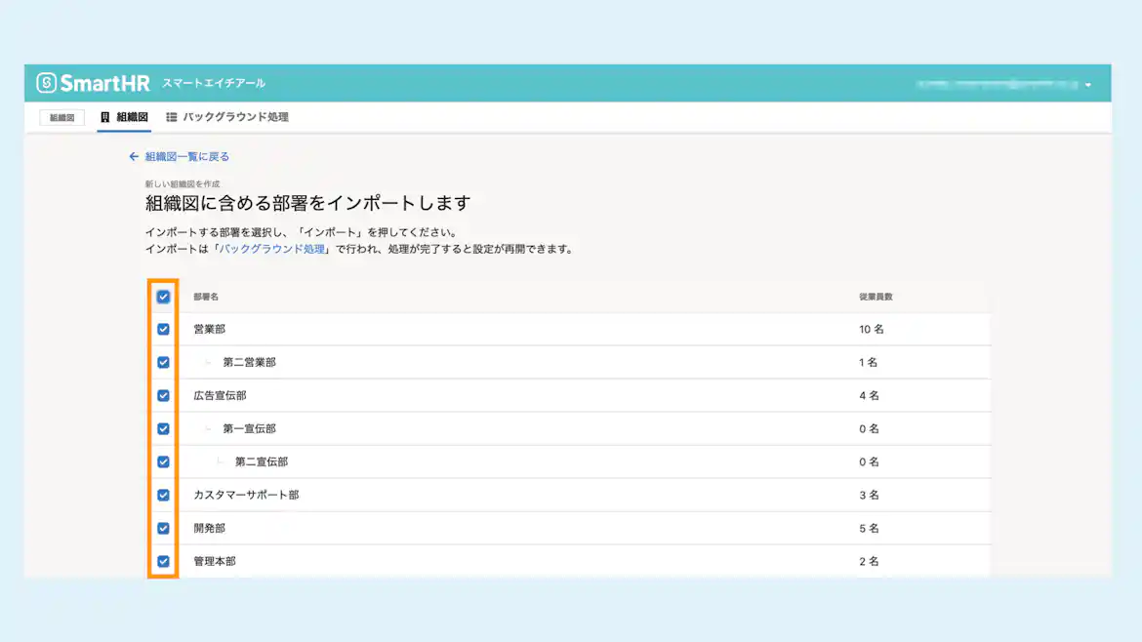Image resolution: width=1142 pixels, height=642 pixels.
Task: Toggle the 管理本部 checkbox
Action: coord(164,561)
